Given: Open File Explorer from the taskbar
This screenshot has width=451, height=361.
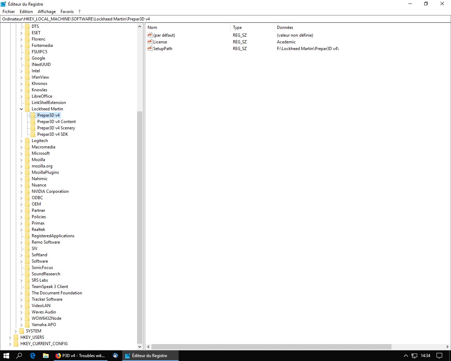Looking at the screenshot, I should click(46, 356).
